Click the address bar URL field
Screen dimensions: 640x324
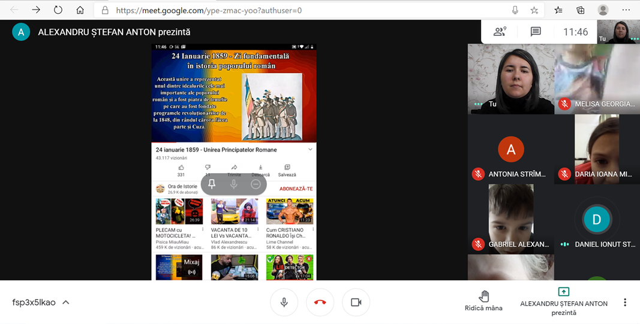click(x=300, y=10)
